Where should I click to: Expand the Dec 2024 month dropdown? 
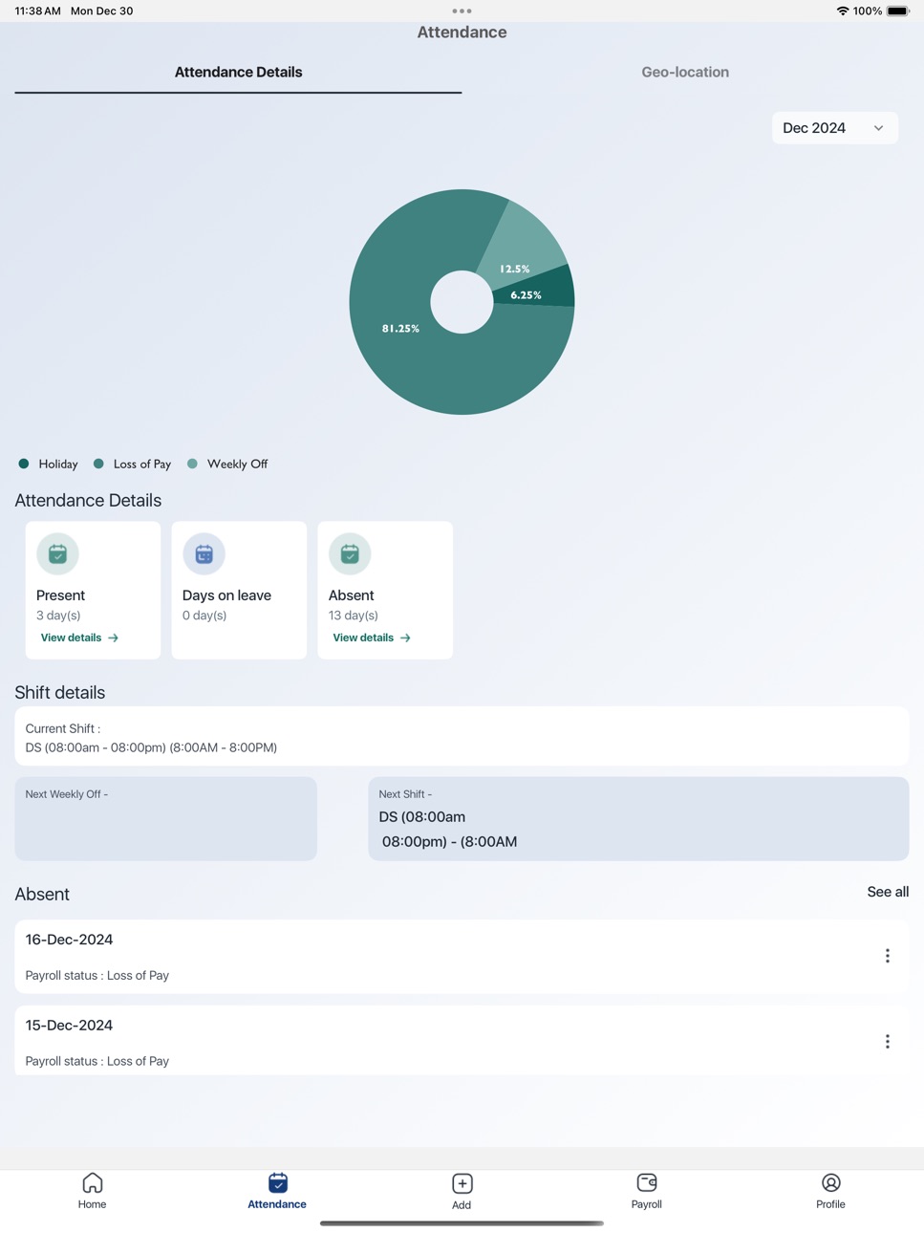834,128
